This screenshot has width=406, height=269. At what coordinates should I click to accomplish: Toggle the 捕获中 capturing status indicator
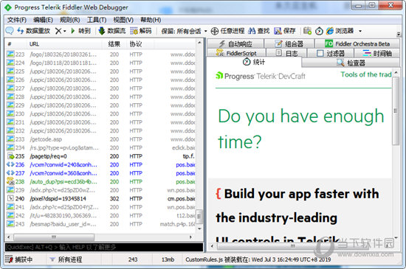point(18,259)
